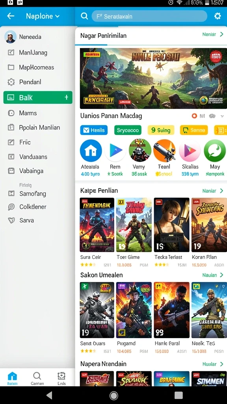Expand Uanios Panan Macdag chevron
Screen dimensions: 227x404
pos(222,116)
